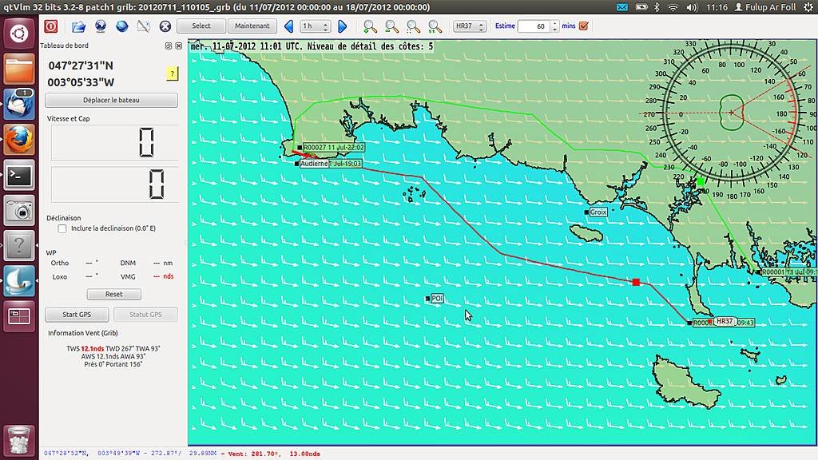Screen dimensions: 818x460
Task: Open system settings gear menu
Action: point(808,7)
